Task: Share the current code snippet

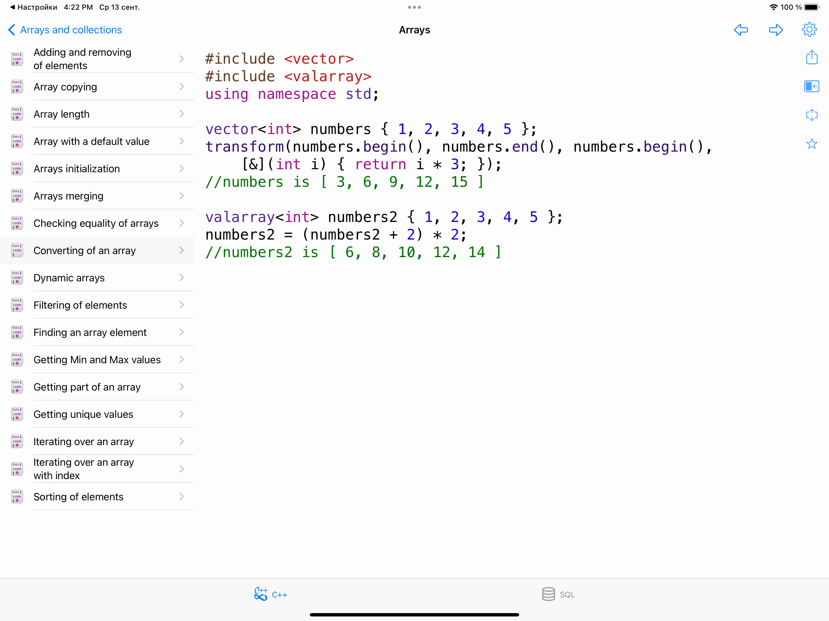Action: (812, 57)
